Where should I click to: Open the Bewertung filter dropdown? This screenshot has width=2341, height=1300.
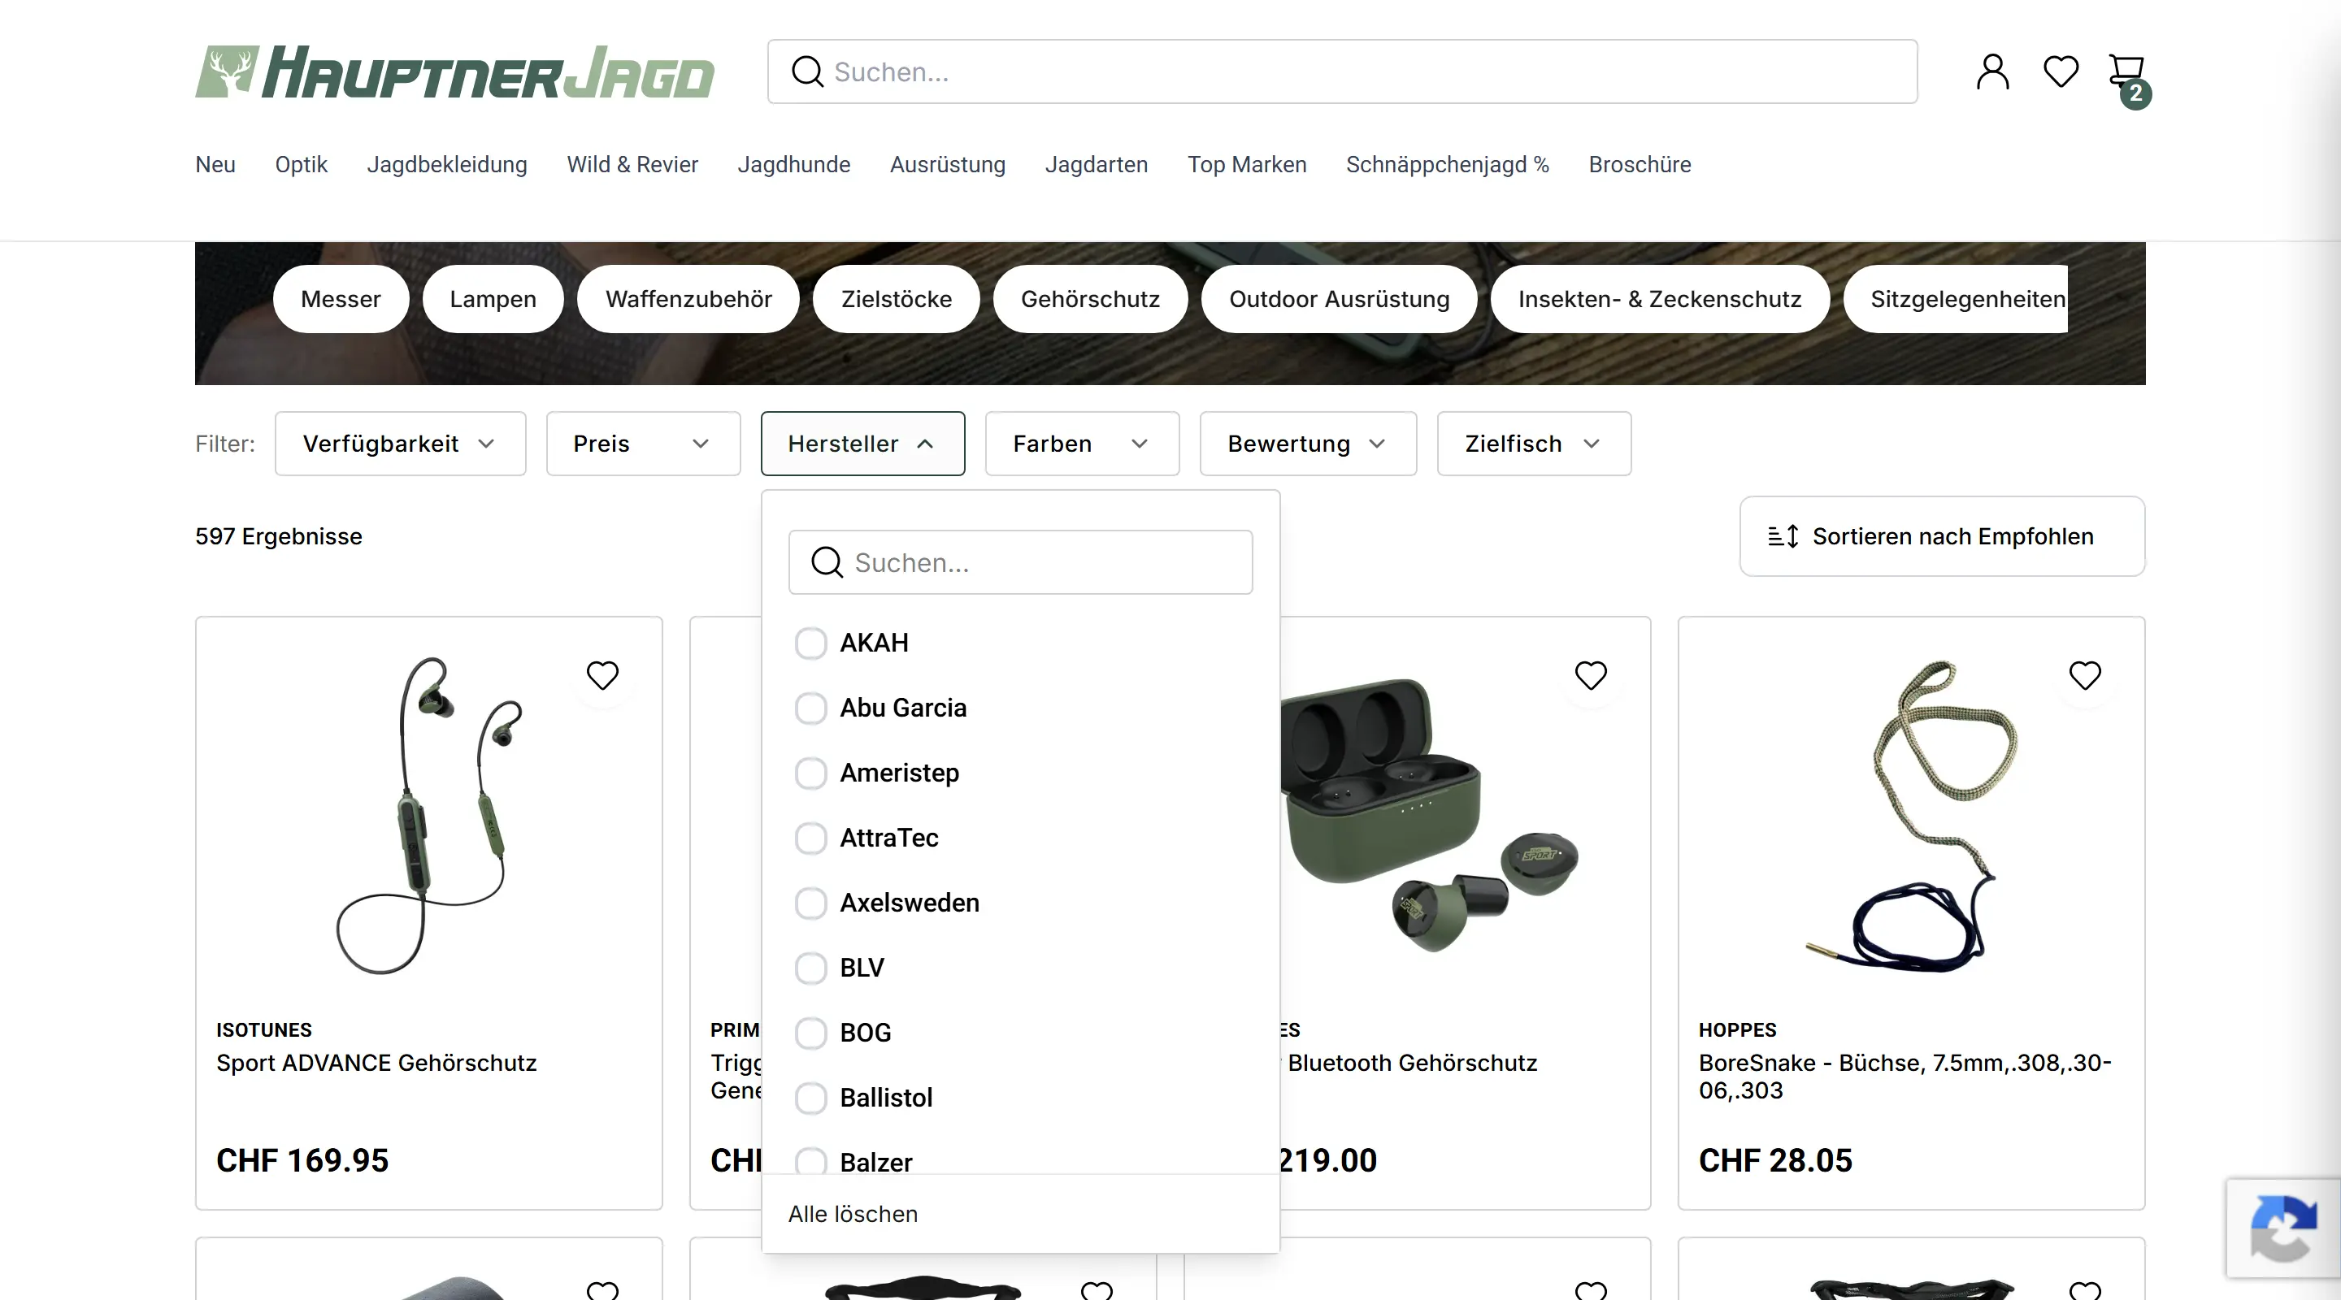[1308, 444]
